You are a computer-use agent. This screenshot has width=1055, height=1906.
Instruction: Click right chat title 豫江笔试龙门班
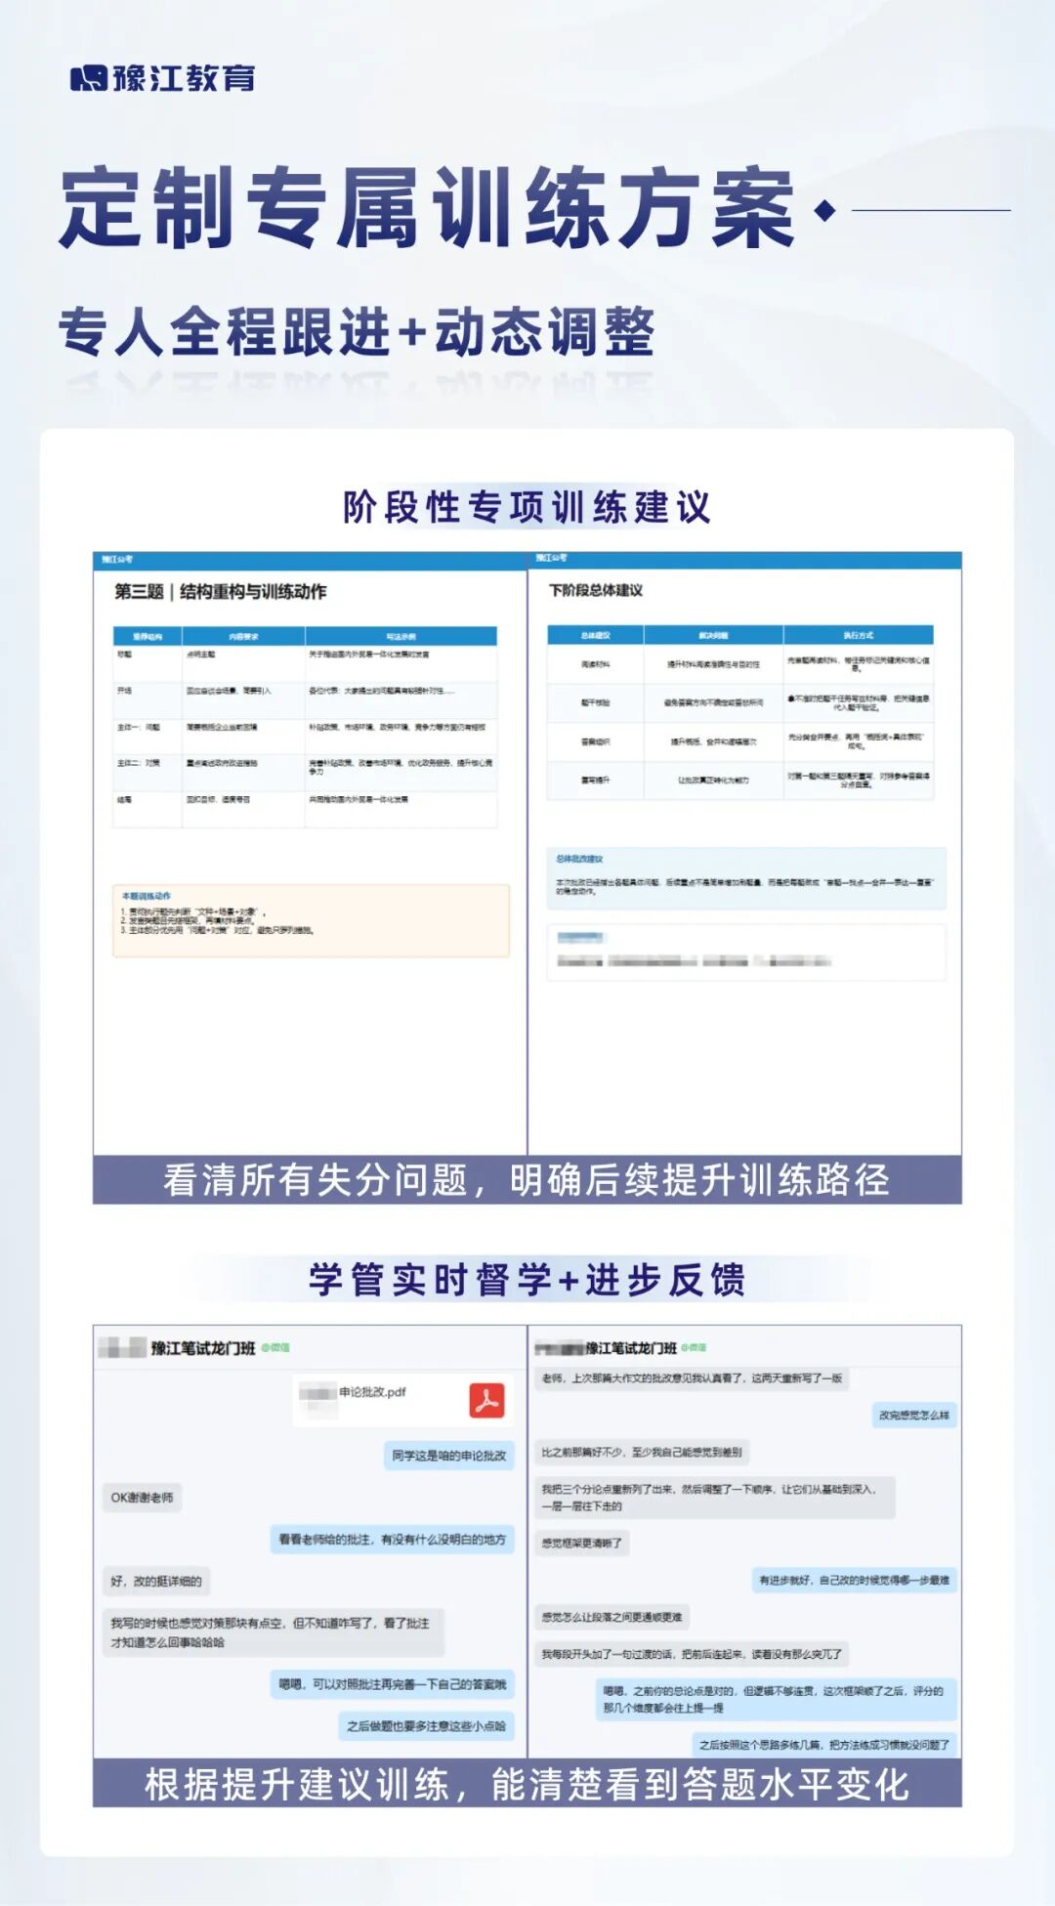point(630,1348)
